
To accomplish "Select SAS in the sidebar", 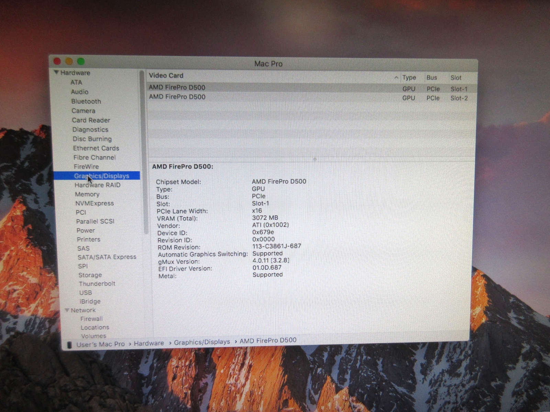I will coord(83,248).
